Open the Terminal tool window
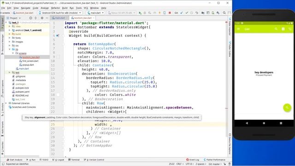The width and height of the screenshot is (295, 166). point(74,160)
